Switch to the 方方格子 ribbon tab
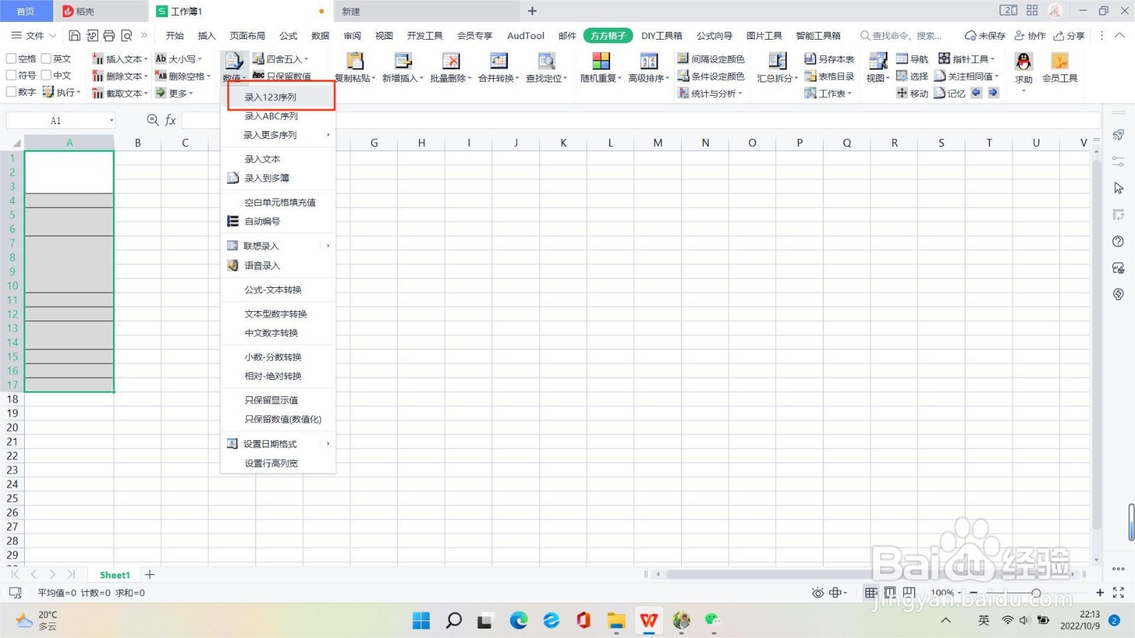1135x638 pixels. pos(607,35)
